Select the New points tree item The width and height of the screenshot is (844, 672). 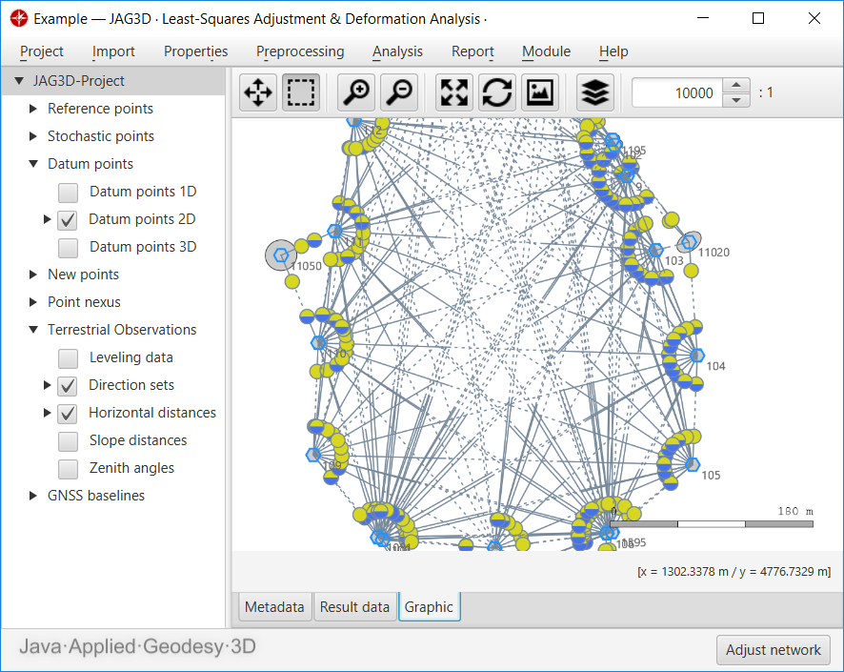pos(83,275)
